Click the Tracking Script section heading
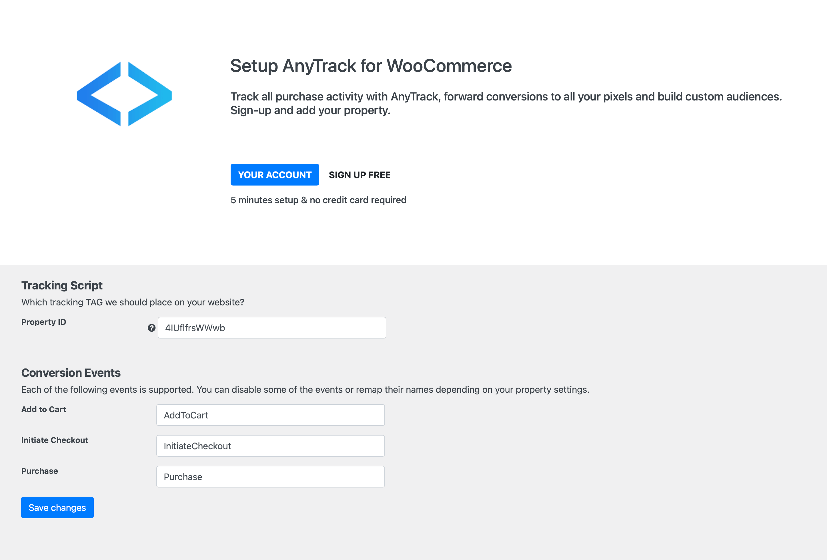The height and width of the screenshot is (560, 827). 62,285
